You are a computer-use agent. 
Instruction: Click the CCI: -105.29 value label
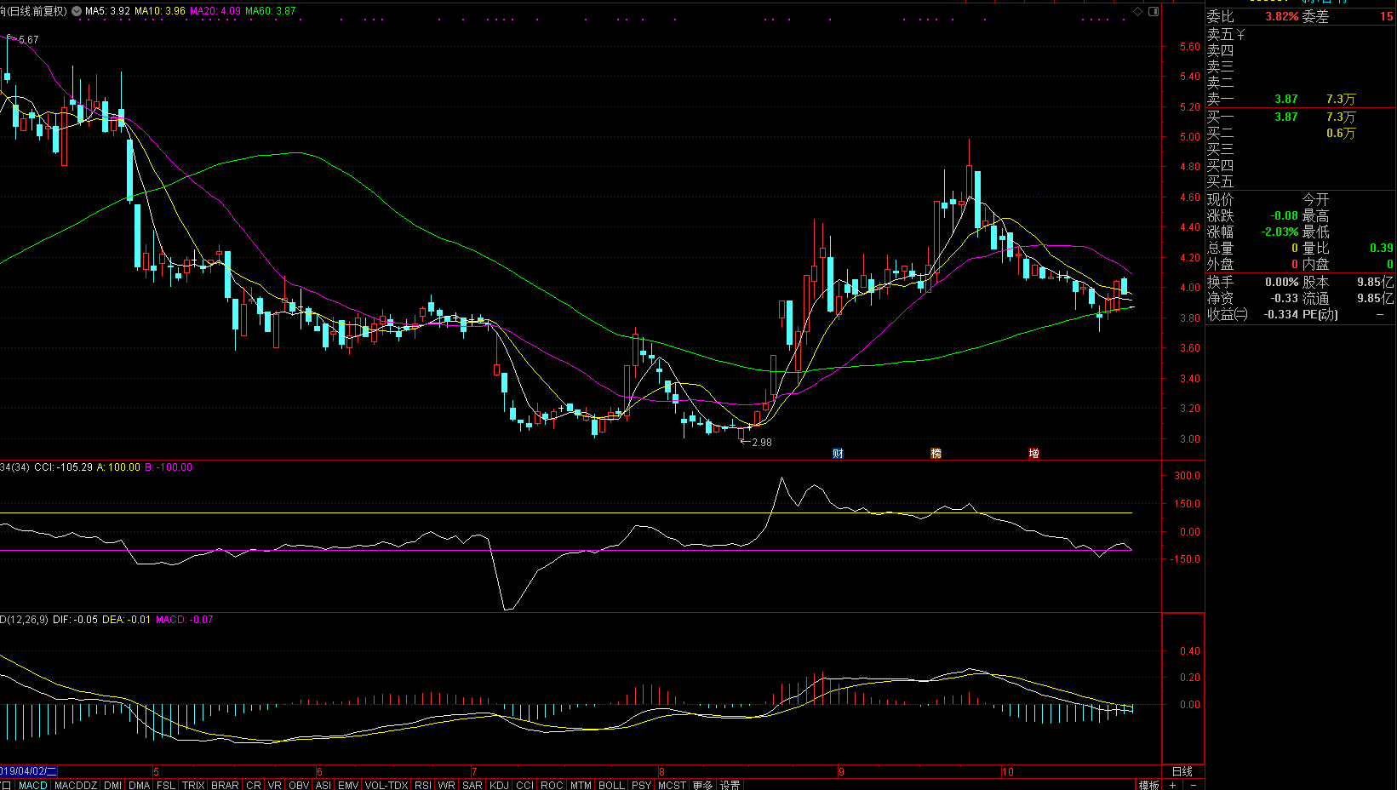tap(63, 467)
